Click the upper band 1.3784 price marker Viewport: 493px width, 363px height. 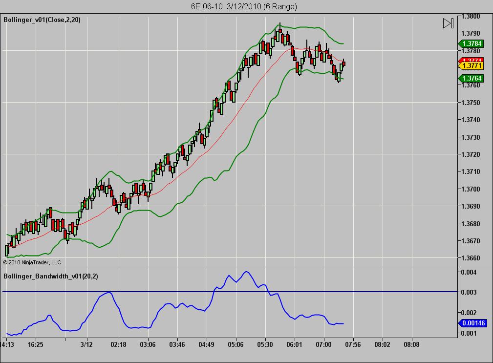coord(471,43)
